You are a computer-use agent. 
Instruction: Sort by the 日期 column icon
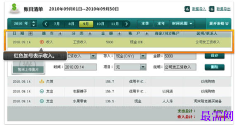tap(30, 34)
